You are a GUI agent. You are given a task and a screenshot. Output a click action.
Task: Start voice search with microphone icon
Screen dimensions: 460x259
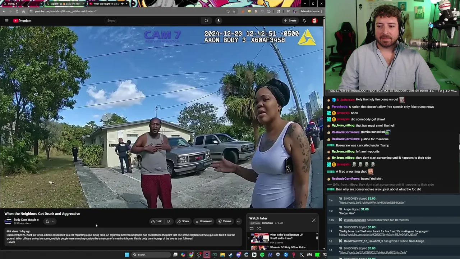(x=218, y=21)
